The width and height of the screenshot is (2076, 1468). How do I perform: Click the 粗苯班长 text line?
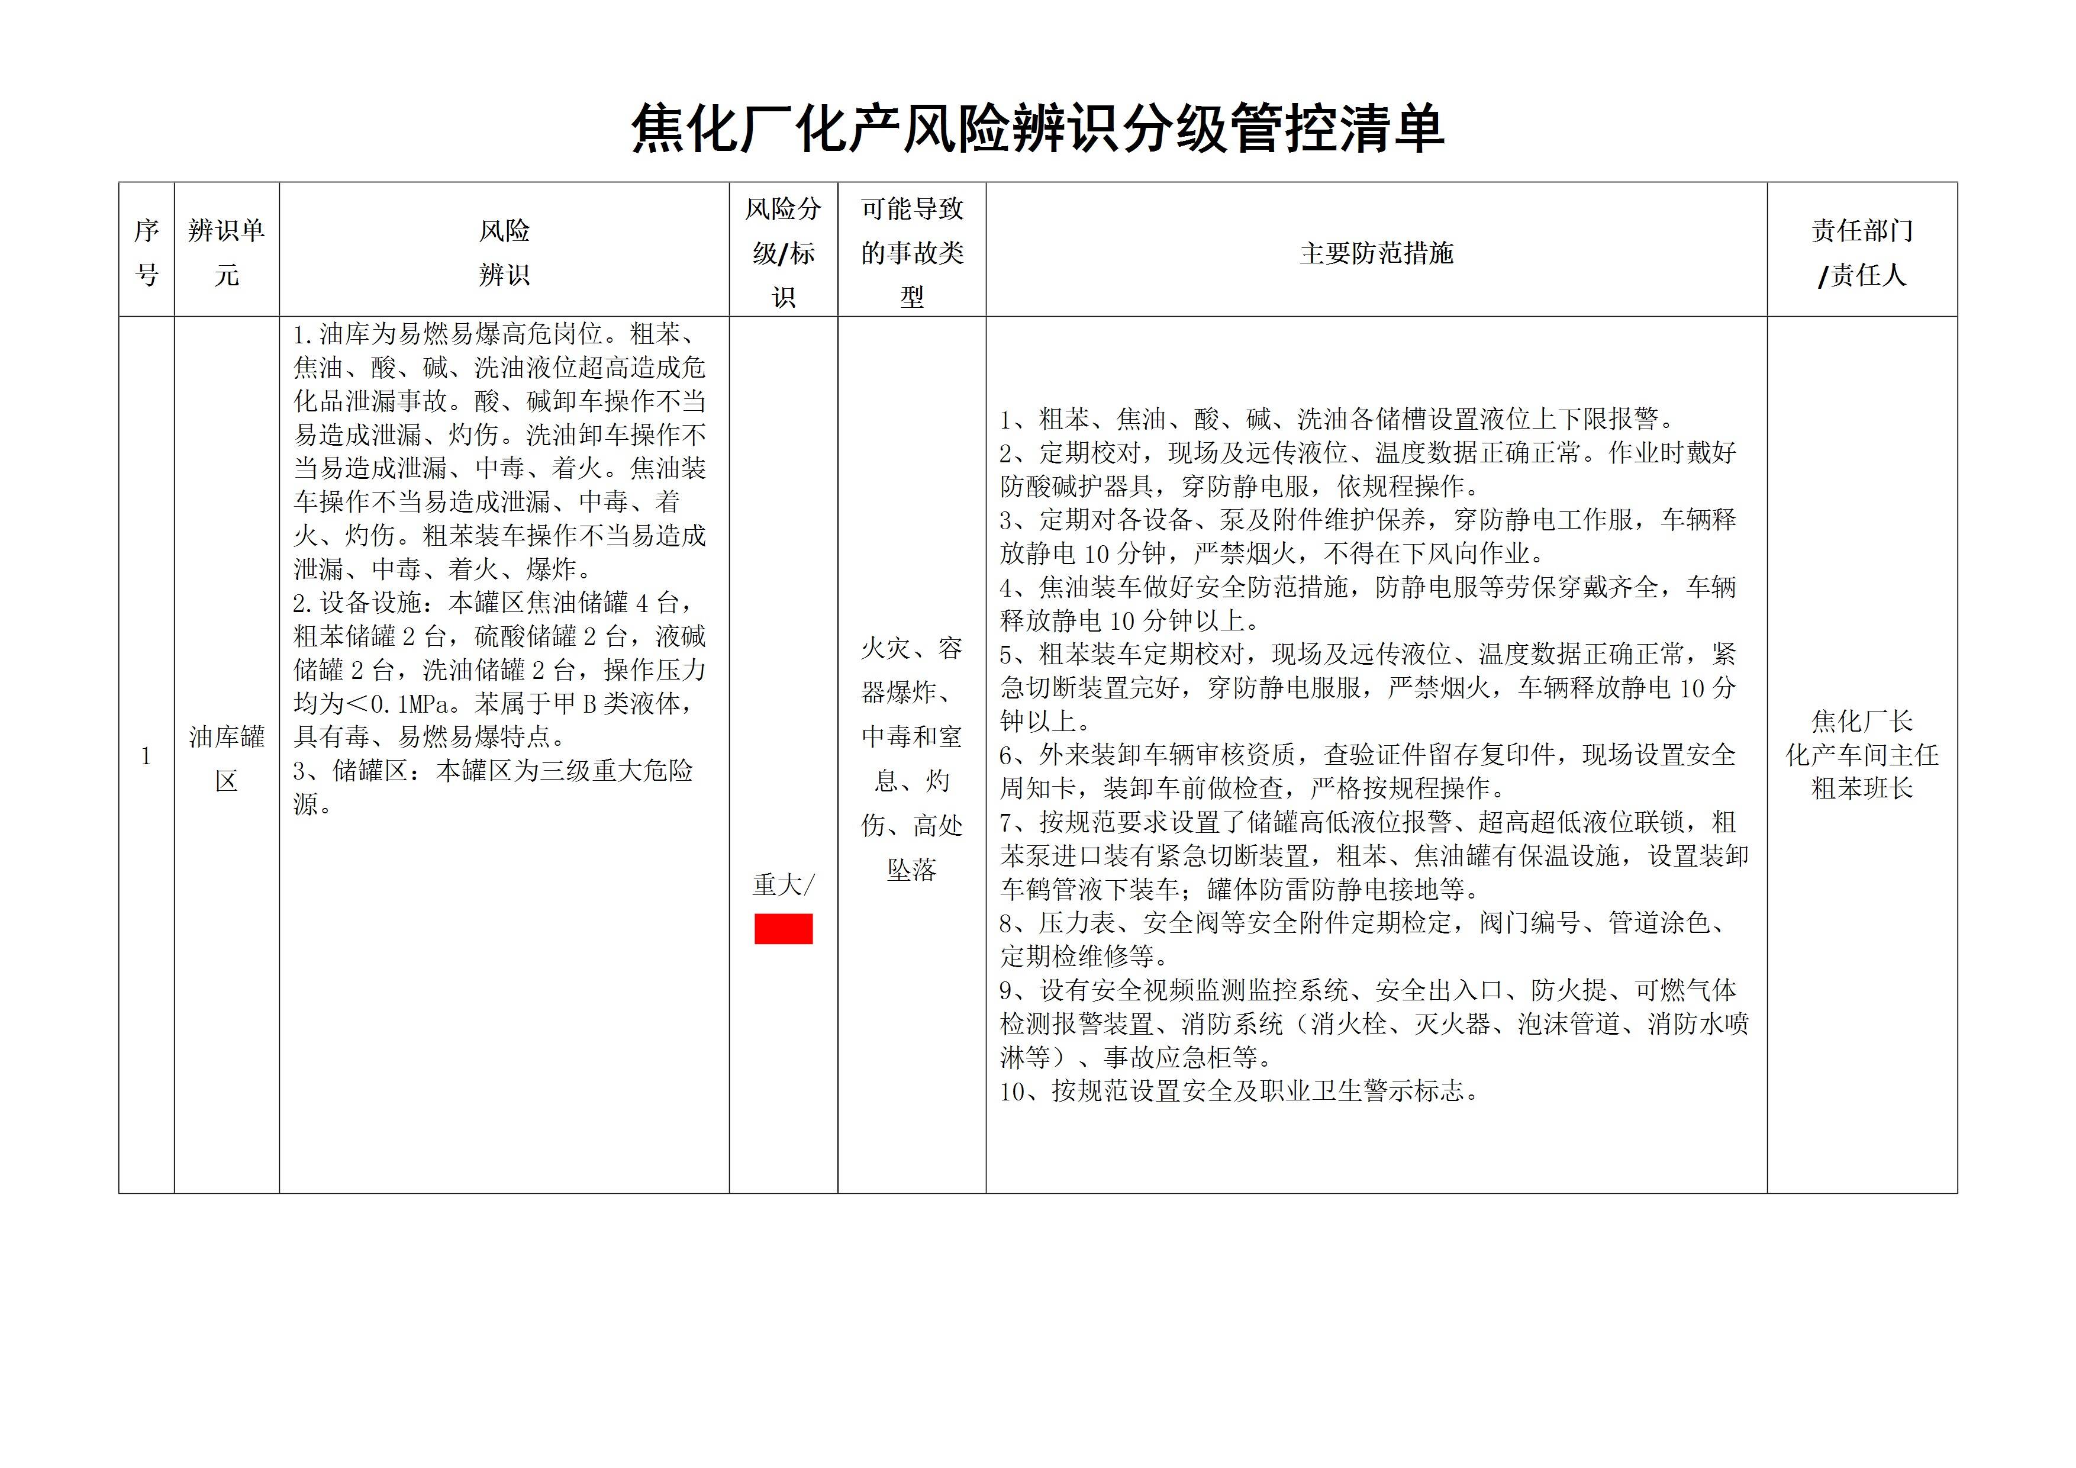tap(1862, 788)
